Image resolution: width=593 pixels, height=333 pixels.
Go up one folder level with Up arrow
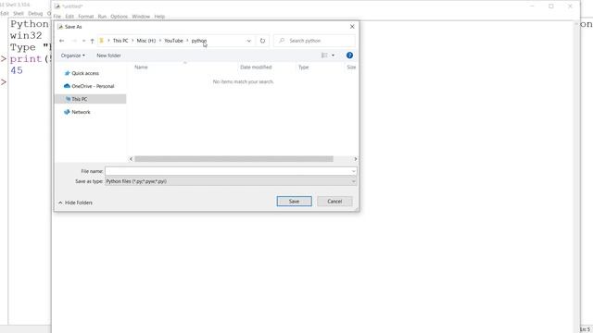point(92,41)
